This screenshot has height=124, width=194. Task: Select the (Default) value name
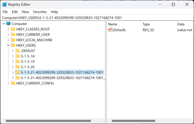click(119, 30)
